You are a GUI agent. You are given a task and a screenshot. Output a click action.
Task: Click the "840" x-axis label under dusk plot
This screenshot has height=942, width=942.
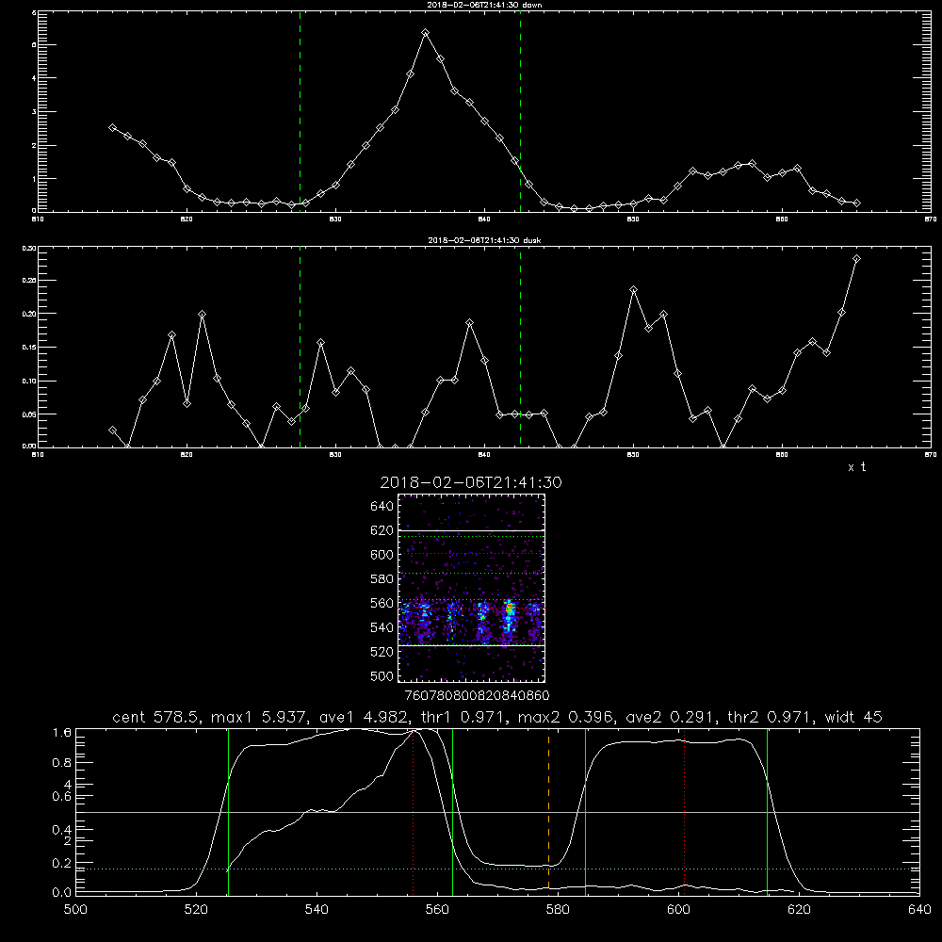tap(484, 455)
